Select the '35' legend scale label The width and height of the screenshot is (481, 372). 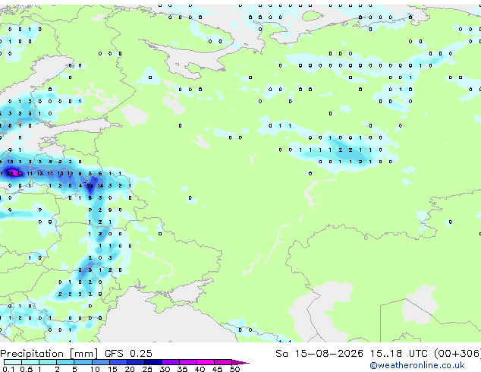182,369
